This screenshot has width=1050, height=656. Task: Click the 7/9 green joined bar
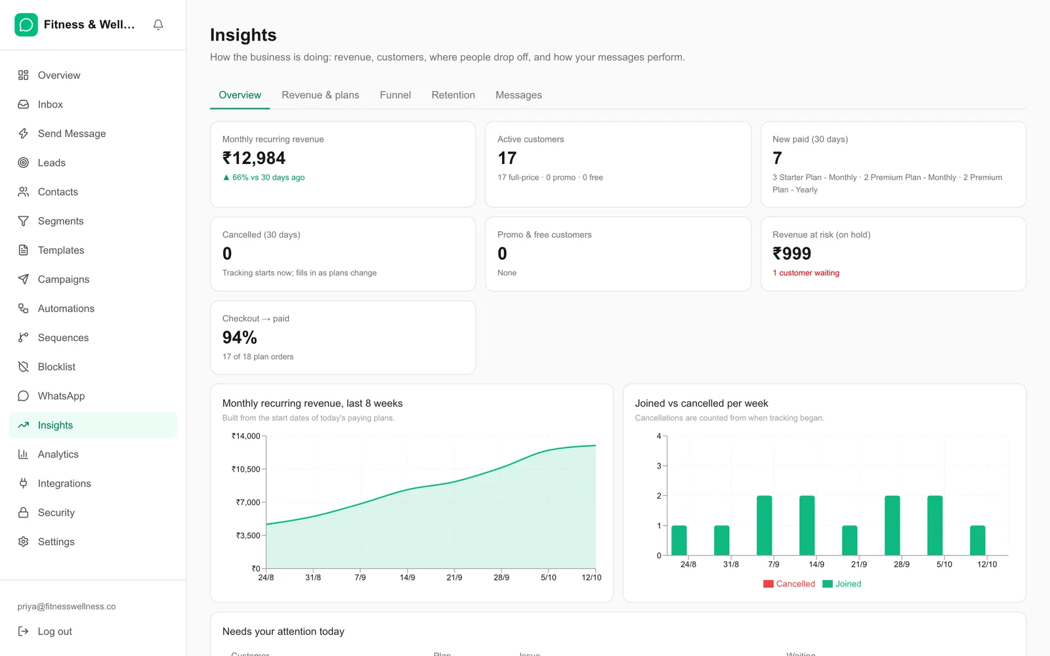pyautogui.click(x=764, y=525)
